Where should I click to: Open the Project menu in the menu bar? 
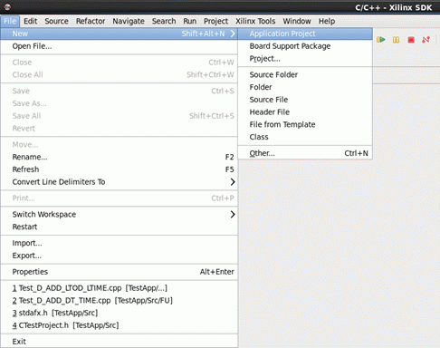215,21
